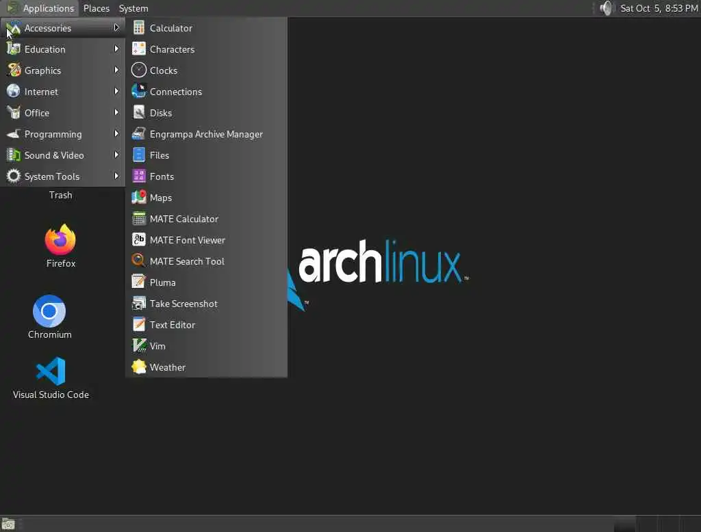Expand the Graphics submenu arrow
701x532 pixels.
(116, 70)
